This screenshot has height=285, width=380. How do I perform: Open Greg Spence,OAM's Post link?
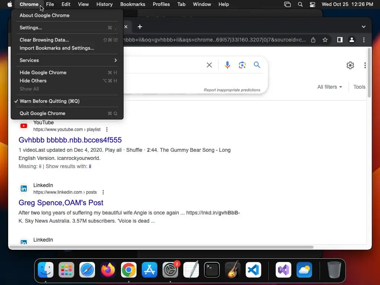61,203
